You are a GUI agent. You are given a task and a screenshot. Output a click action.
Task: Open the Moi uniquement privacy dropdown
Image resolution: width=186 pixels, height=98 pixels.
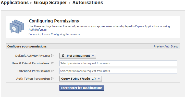click(78, 56)
